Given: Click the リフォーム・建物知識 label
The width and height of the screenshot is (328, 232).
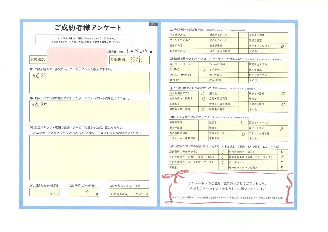Looking at the screenshot, I should tap(182, 138).
